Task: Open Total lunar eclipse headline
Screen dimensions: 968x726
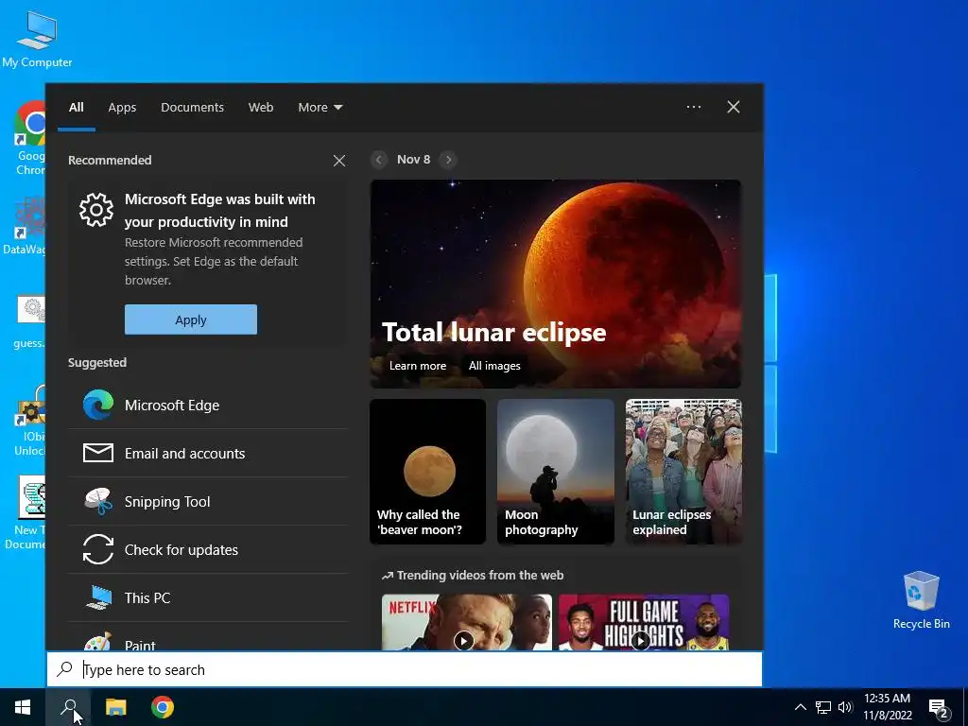Action: point(493,332)
